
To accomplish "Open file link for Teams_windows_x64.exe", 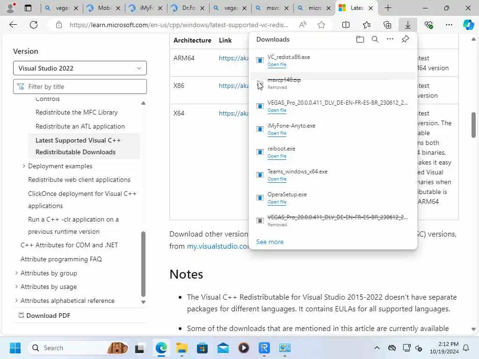I will (277, 179).
